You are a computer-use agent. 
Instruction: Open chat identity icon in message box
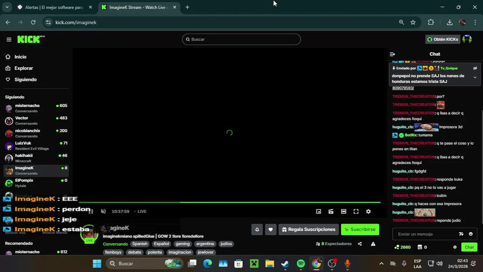(461, 234)
